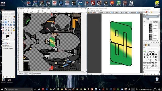This screenshot has width=162, height=91.
Task: Select the Zoom magnifier tool
Action: pyautogui.click(x=14, y=19)
